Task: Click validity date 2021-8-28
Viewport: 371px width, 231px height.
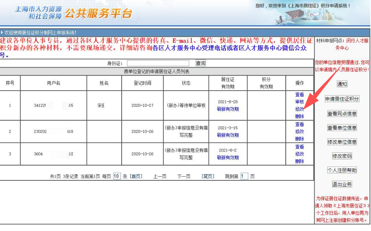Action: (228, 102)
